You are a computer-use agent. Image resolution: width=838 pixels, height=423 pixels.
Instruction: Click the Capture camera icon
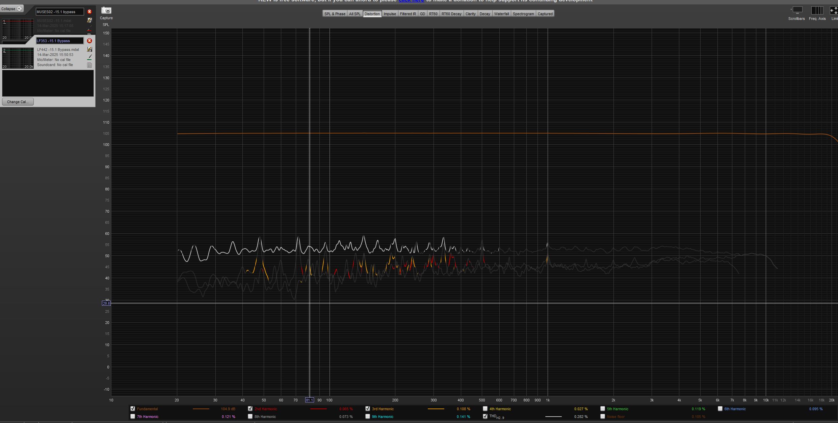coord(106,11)
